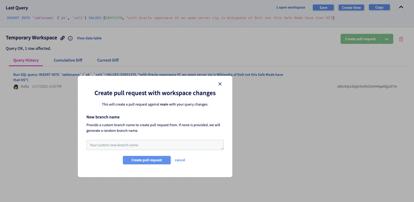Select the Query History tab
This screenshot has width=414, height=202.
(x=26, y=60)
